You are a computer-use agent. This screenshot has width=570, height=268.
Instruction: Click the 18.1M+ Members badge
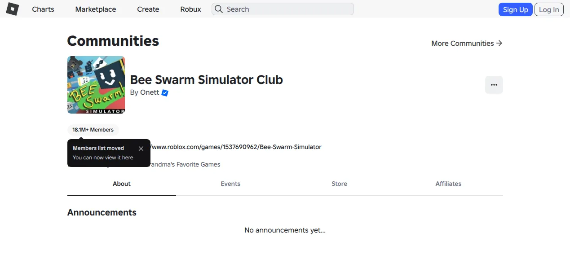[x=93, y=130]
